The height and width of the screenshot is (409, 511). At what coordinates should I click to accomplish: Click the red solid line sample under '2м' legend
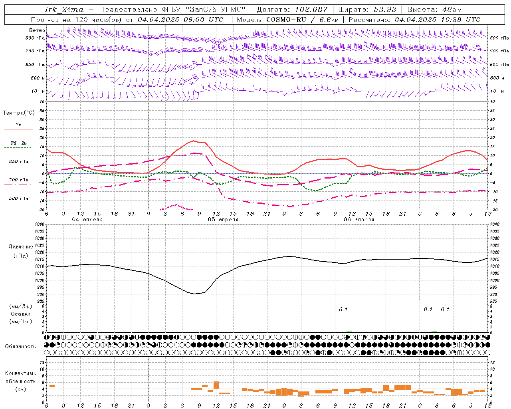pos(18,129)
